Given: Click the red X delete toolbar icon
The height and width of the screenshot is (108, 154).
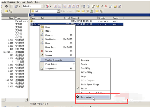Looking at the screenshot, I should click(106, 6).
